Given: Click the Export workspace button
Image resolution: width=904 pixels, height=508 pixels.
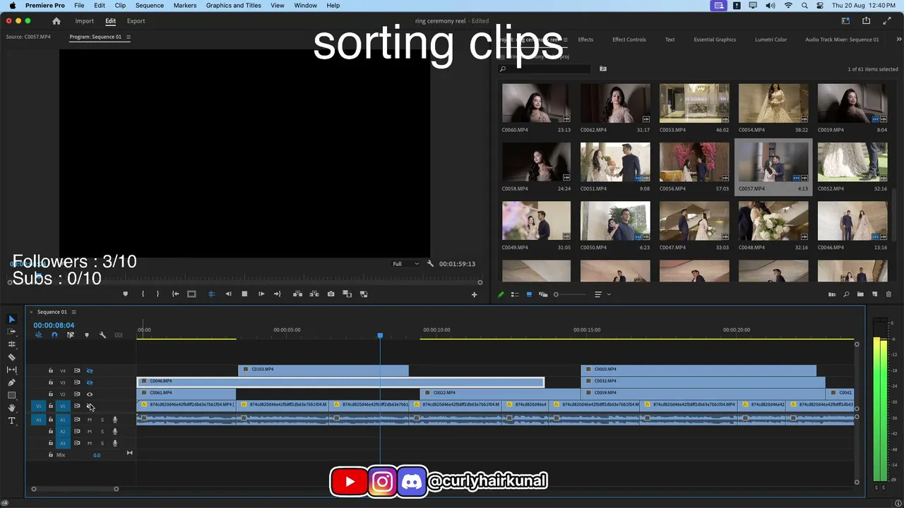Looking at the screenshot, I should pyautogui.click(x=136, y=21).
